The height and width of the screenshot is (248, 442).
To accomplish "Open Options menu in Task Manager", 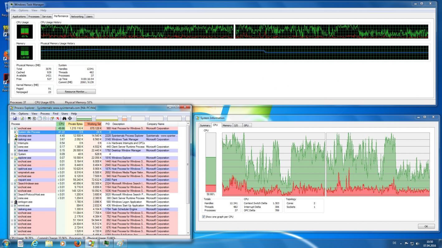I will (x=23, y=10).
